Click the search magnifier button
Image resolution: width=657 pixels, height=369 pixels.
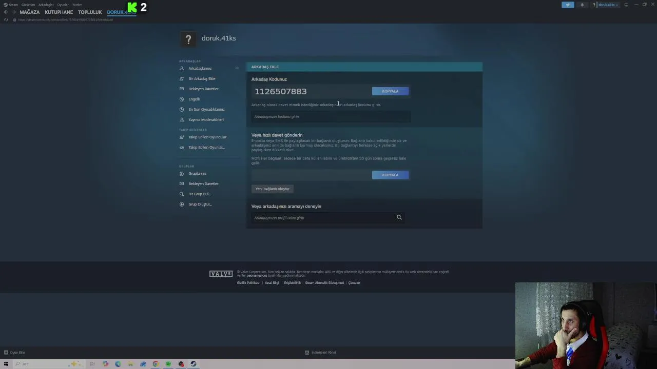[x=399, y=217]
